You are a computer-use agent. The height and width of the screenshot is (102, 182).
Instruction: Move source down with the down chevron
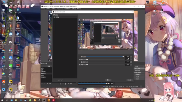71,84
